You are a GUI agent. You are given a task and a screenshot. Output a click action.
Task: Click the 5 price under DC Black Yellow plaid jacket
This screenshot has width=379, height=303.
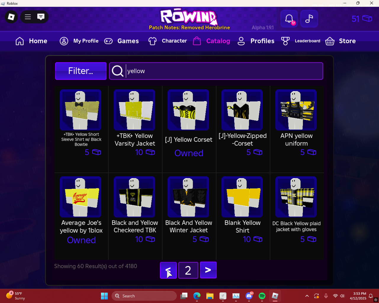(x=308, y=239)
